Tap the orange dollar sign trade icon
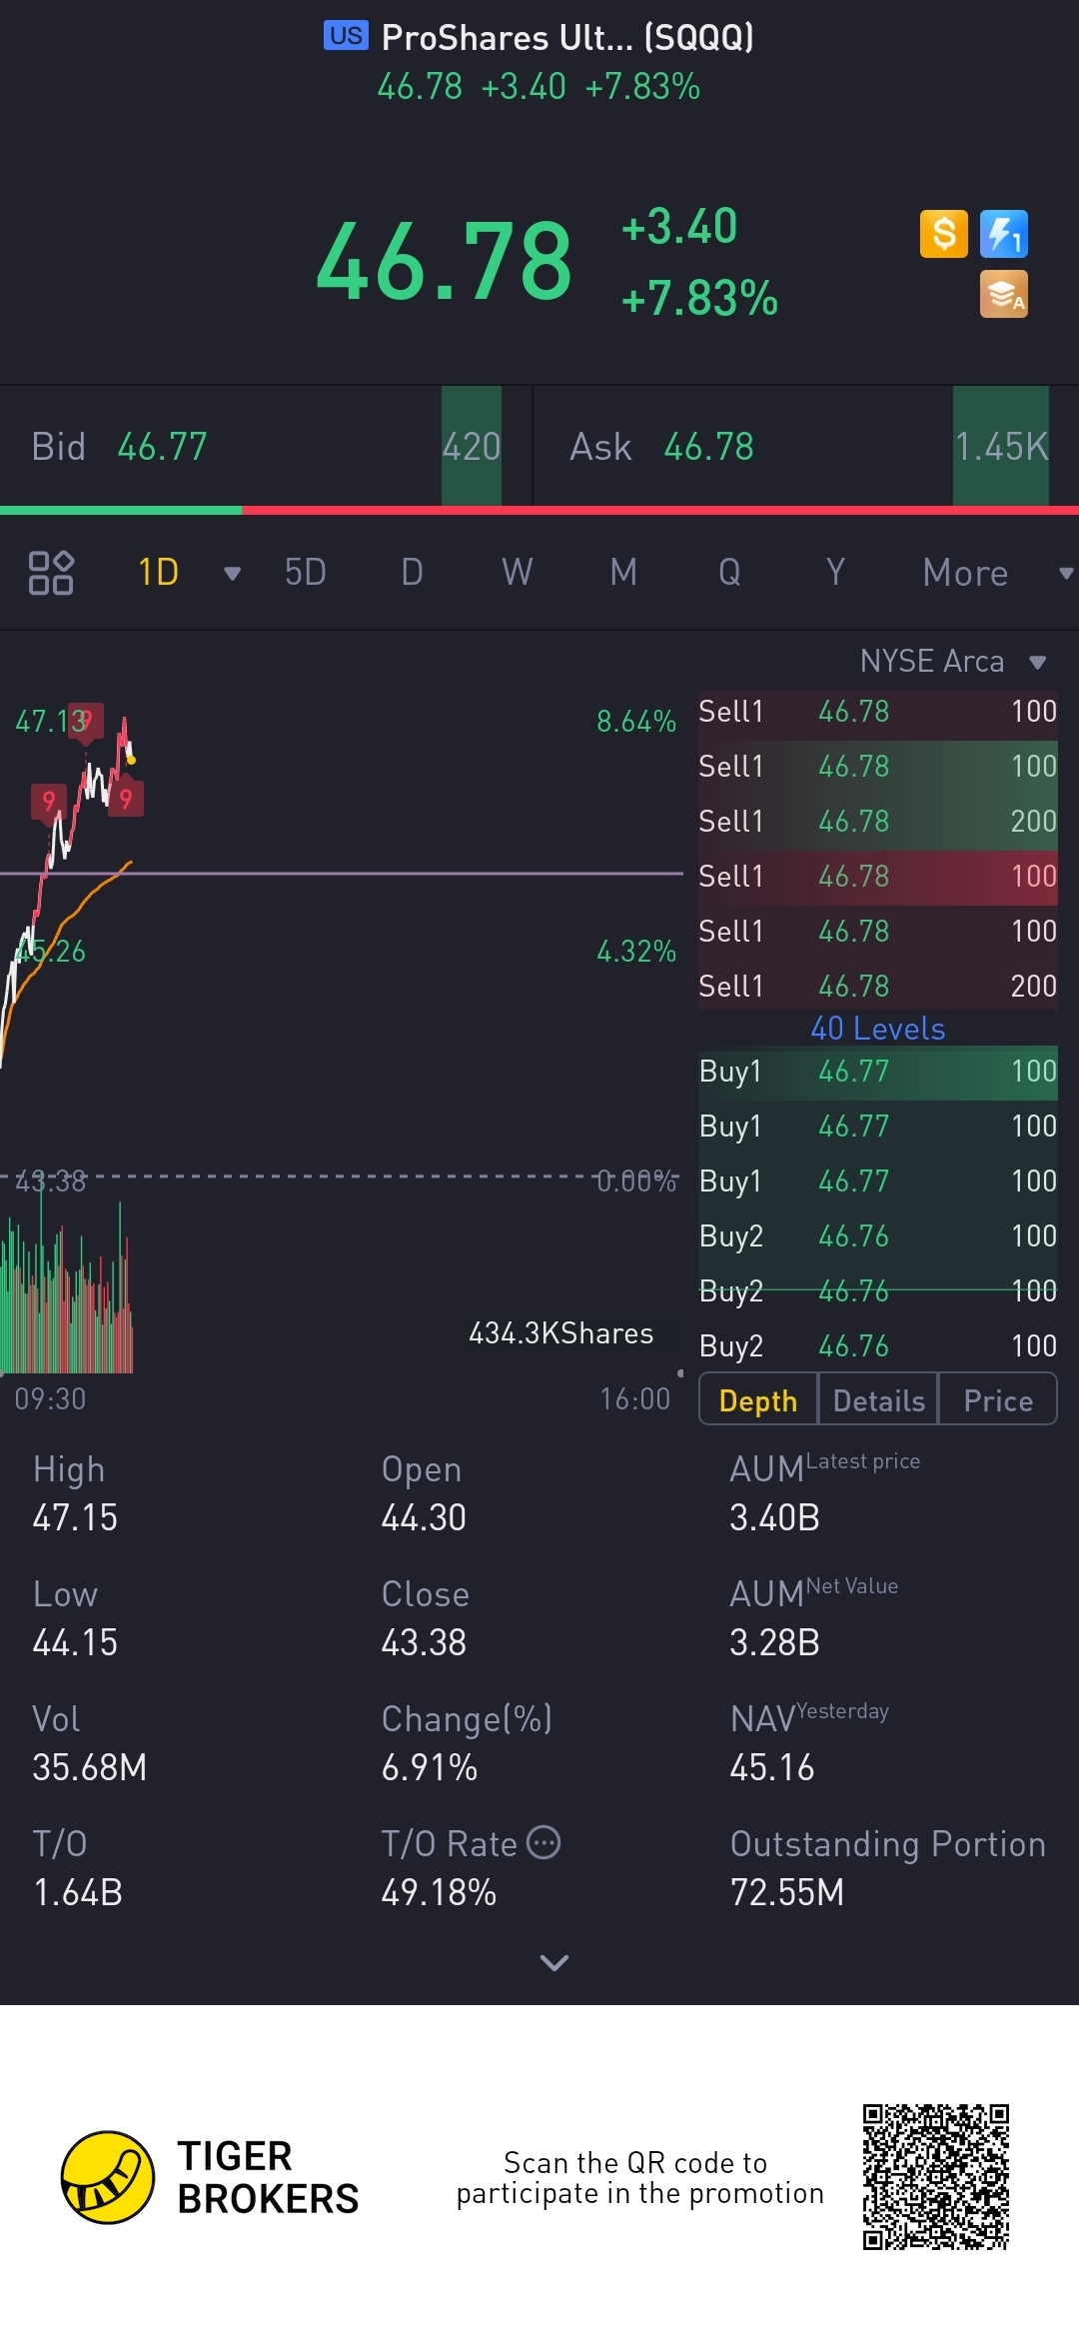 click(943, 234)
